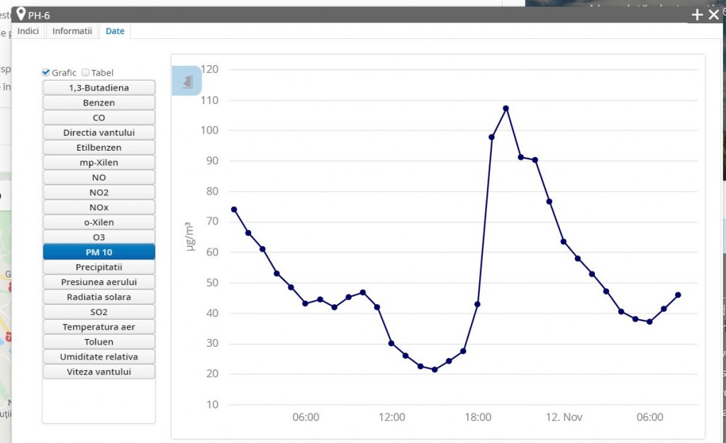This screenshot has width=726, height=443.
Task: Open the Informatii tab
Action: pos(72,31)
